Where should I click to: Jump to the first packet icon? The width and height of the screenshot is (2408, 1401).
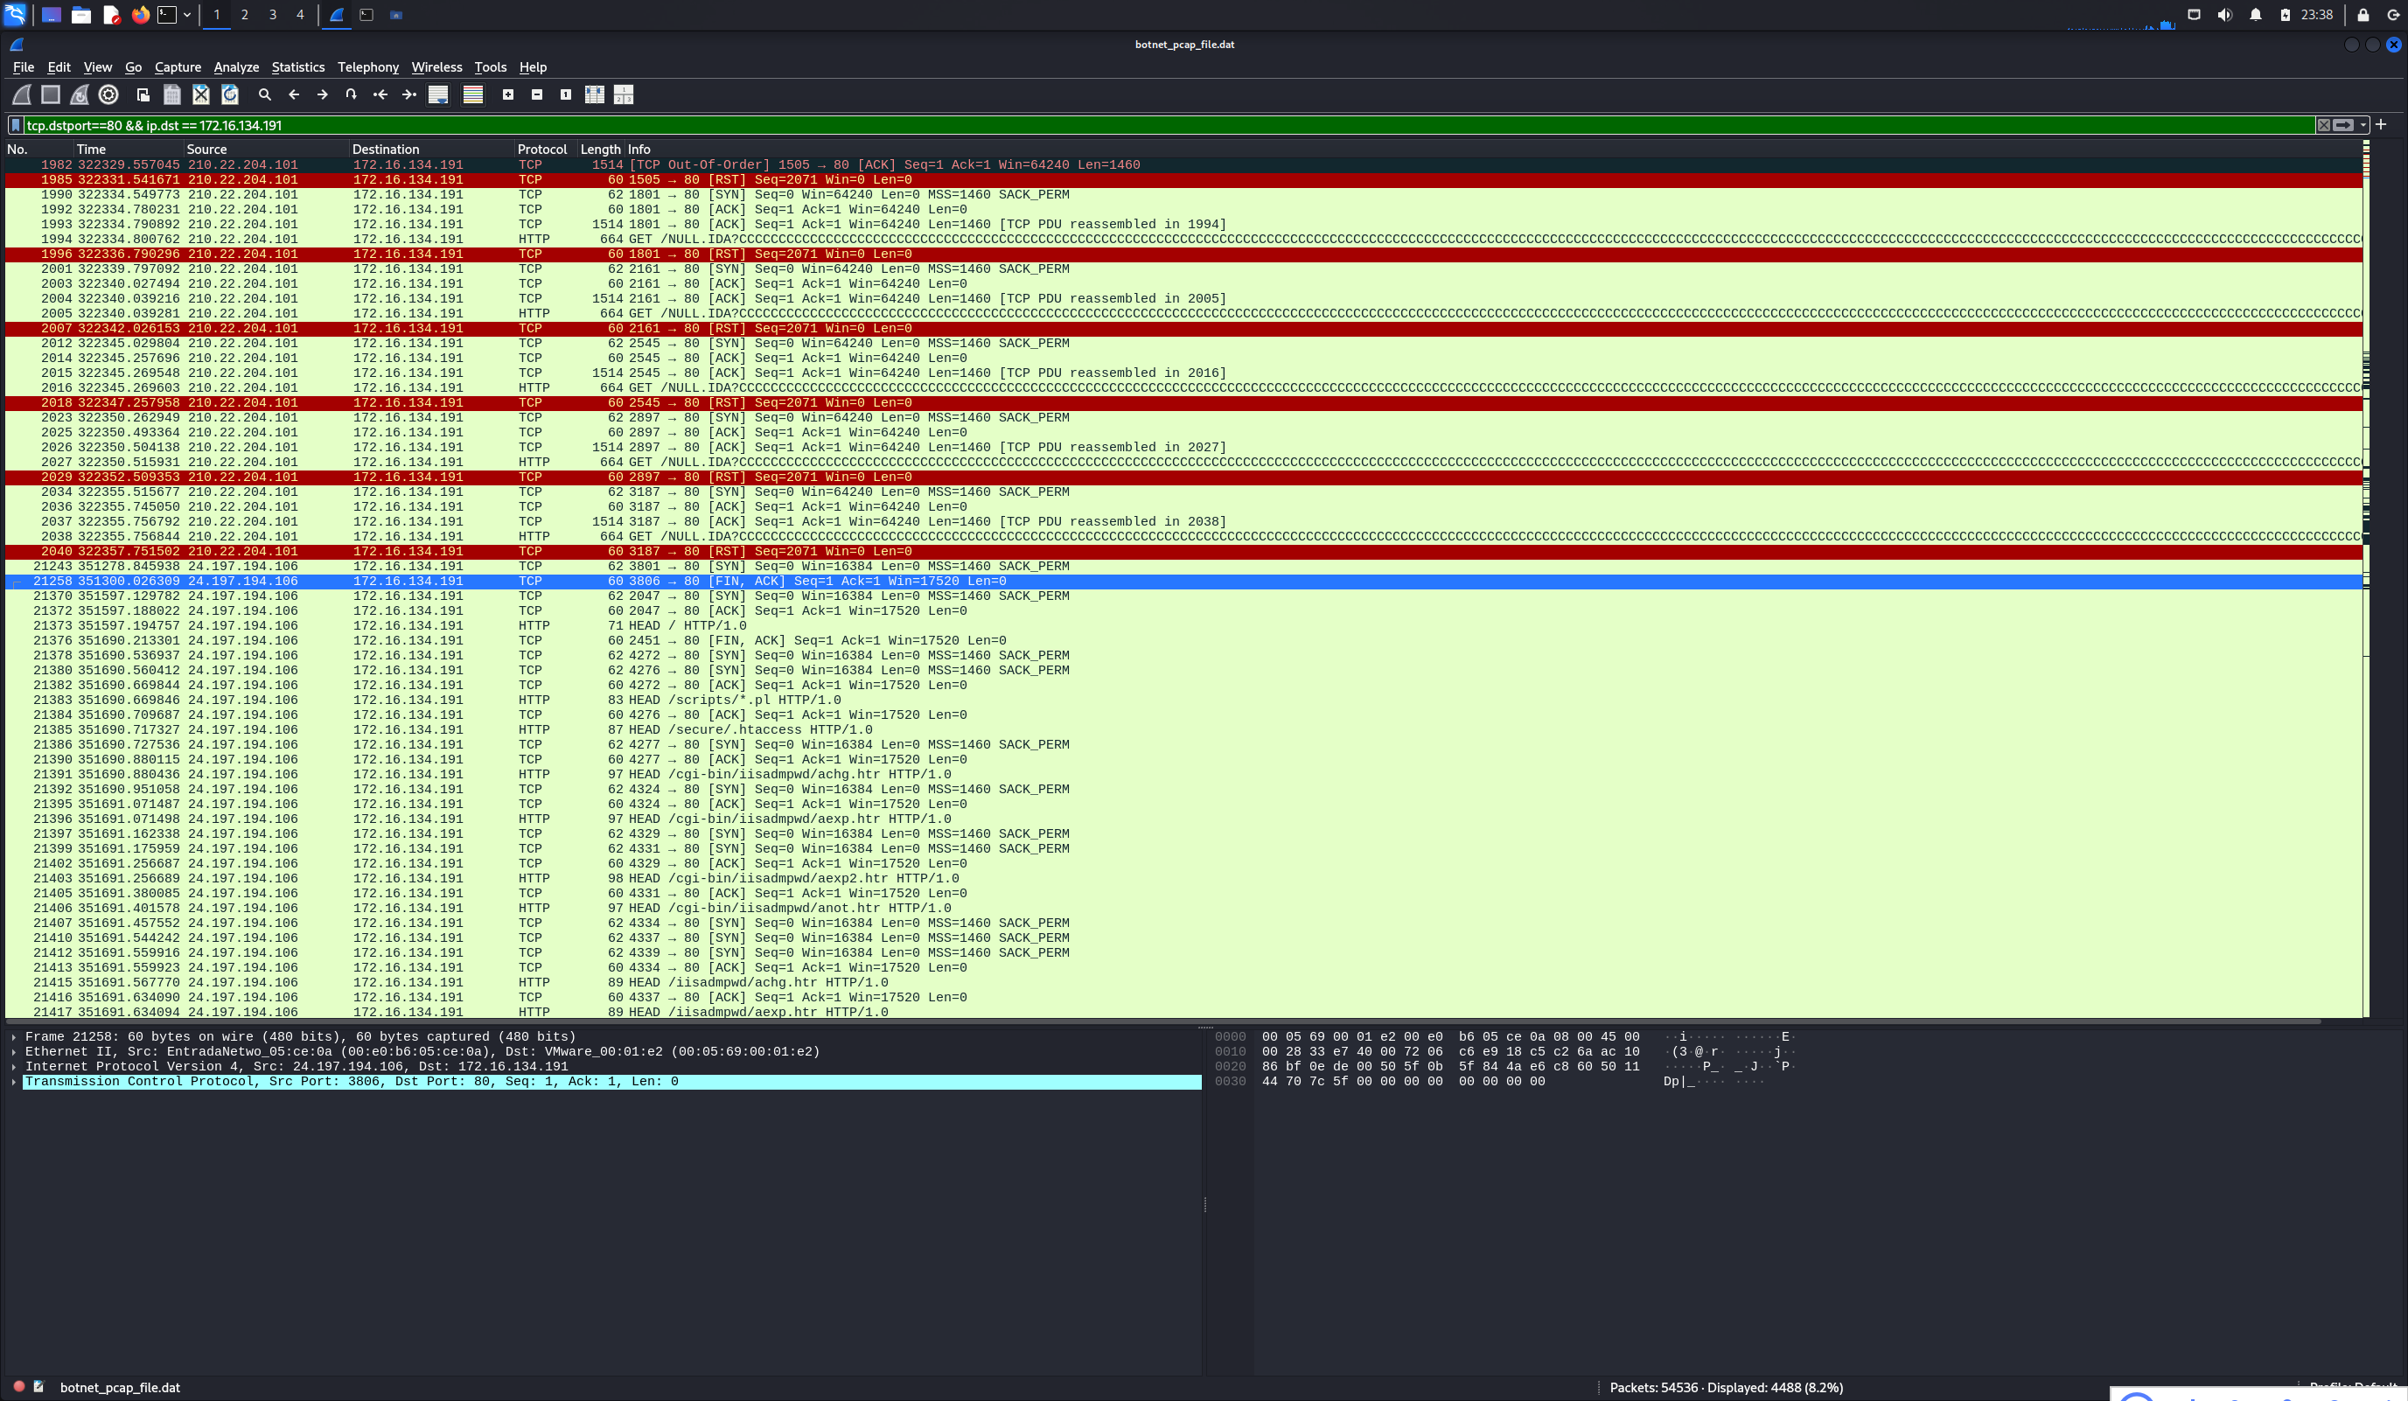(380, 94)
